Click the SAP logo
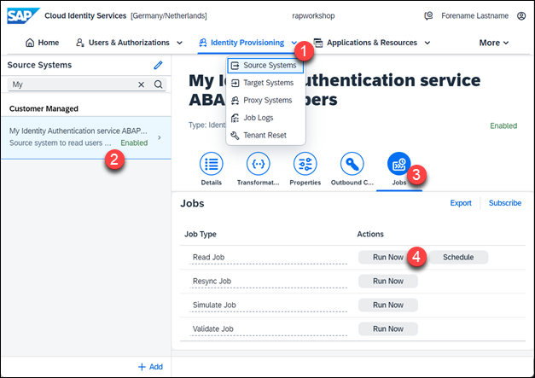The width and height of the screenshot is (535, 378). point(23,15)
